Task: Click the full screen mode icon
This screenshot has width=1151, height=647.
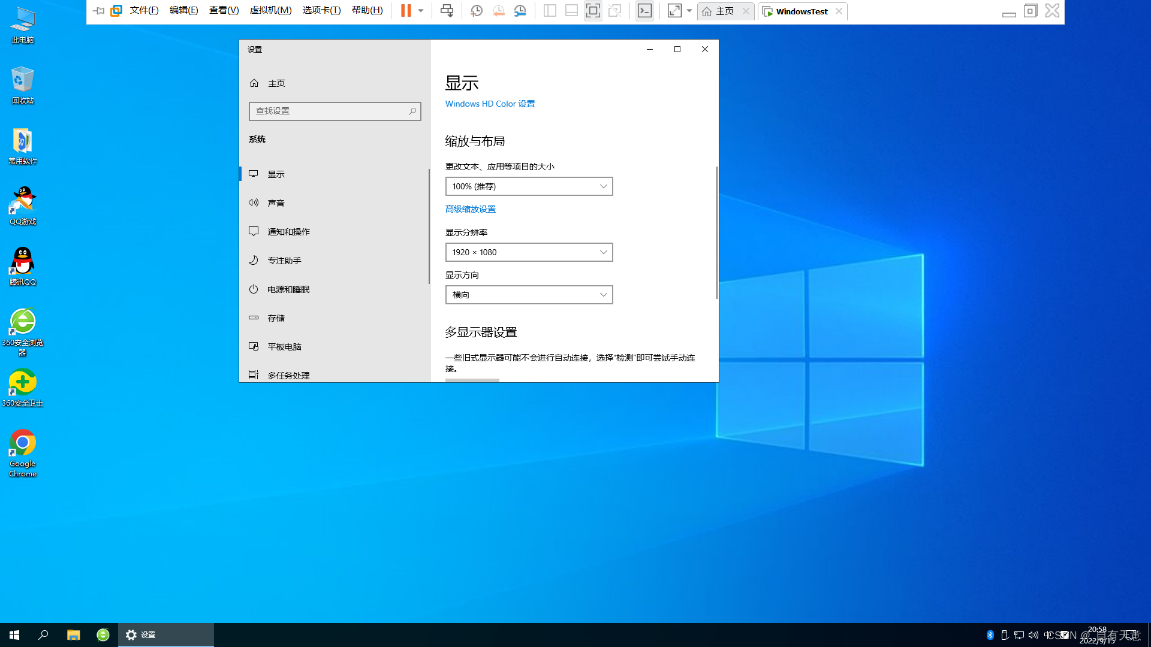Action: 593,11
